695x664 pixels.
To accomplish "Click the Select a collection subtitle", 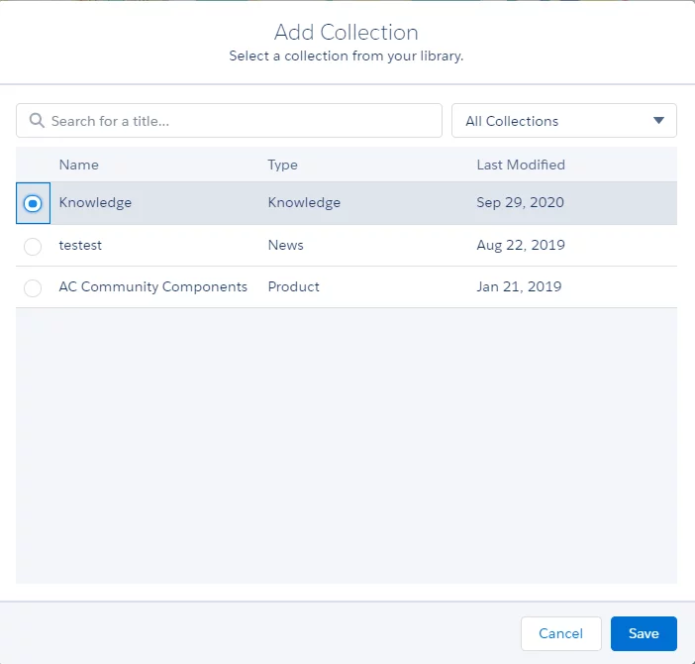I will click(347, 55).
